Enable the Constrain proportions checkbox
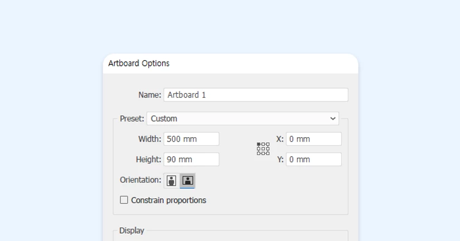This screenshot has height=241, width=460. 124,200
